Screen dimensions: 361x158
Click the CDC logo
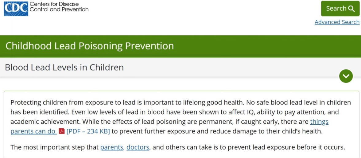click(16, 9)
